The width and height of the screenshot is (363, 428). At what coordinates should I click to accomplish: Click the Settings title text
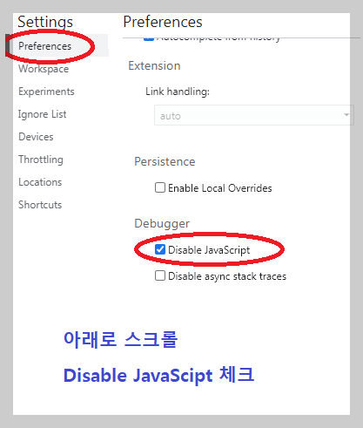click(x=45, y=22)
